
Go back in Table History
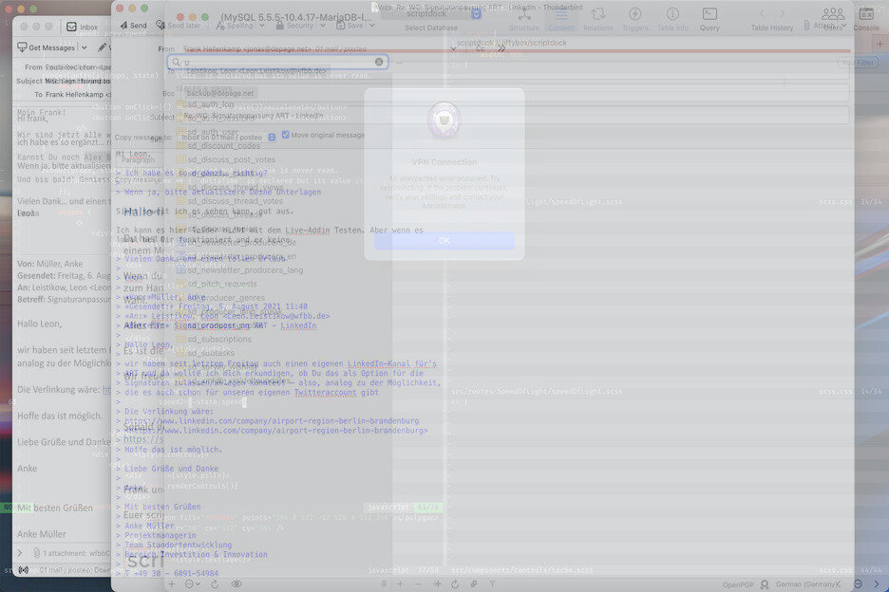coord(762,13)
